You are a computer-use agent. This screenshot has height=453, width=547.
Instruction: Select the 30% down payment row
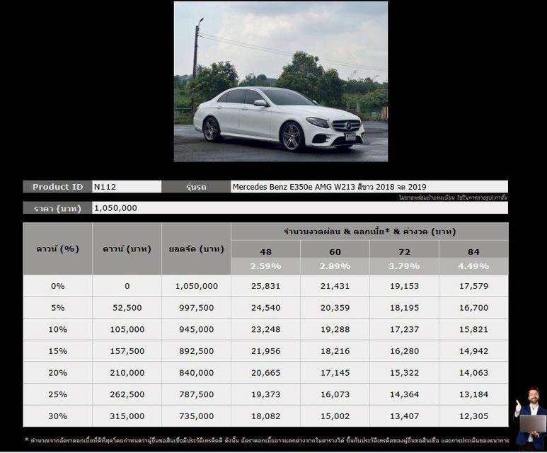point(265,416)
